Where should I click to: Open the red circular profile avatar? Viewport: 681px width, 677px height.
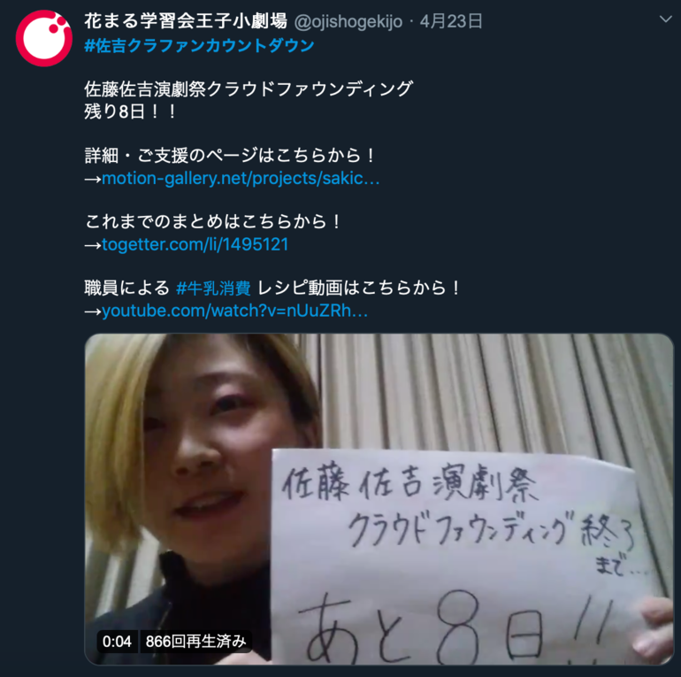pos(44,38)
